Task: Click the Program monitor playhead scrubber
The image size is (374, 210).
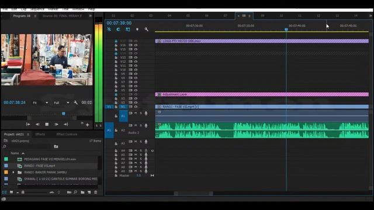Action: [64, 114]
